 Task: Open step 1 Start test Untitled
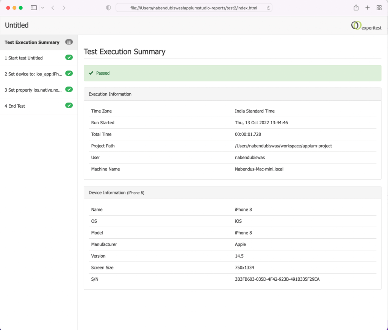24,58
